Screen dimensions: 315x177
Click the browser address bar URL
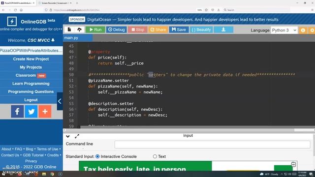(77, 10)
